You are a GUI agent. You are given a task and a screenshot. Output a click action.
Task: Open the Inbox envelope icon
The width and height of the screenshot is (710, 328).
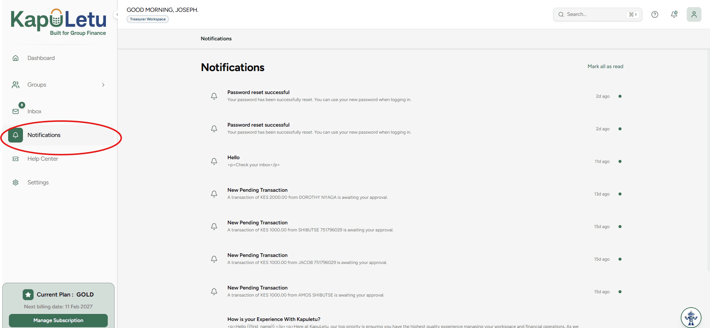click(16, 111)
